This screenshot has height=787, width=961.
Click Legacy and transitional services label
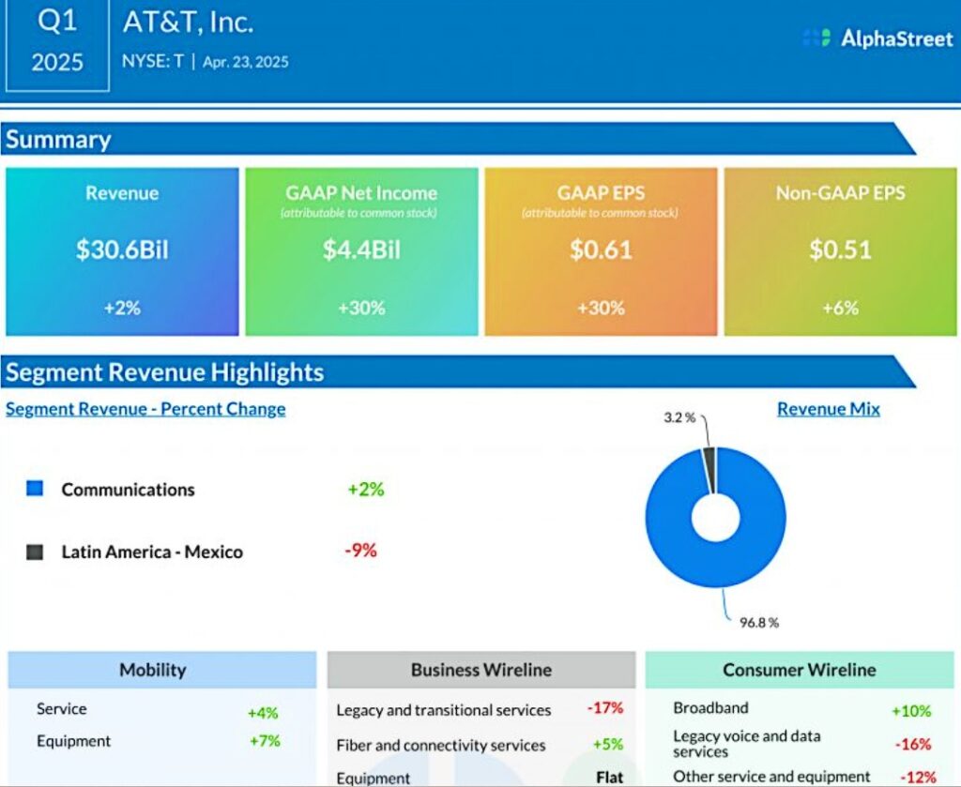(444, 710)
